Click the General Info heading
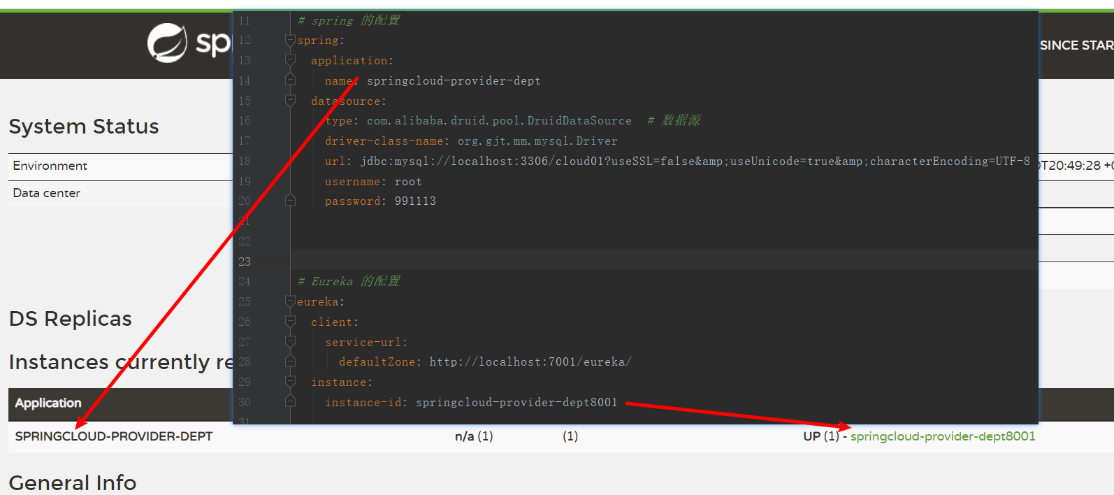The width and height of the screenshot is (1114, 495). pyautogui.click(x=73, y=482)
